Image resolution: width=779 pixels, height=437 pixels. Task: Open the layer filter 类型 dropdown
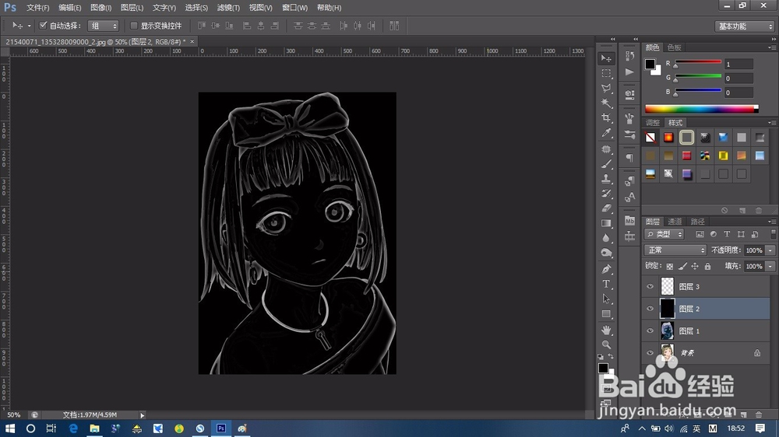(x=664, y=234)
